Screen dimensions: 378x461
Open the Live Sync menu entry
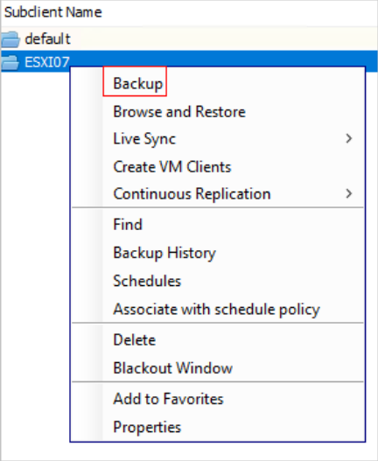144,139
